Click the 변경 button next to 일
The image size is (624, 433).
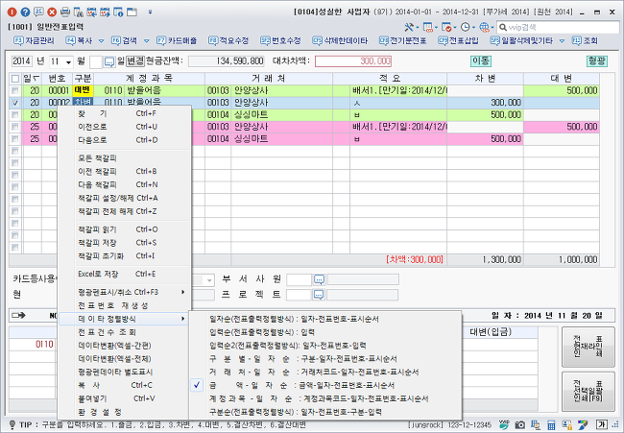135,61
